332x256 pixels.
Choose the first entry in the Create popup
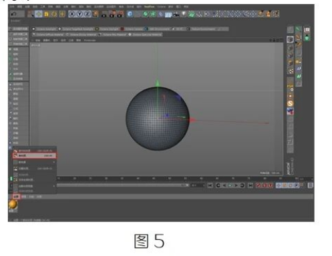(35, 151)
